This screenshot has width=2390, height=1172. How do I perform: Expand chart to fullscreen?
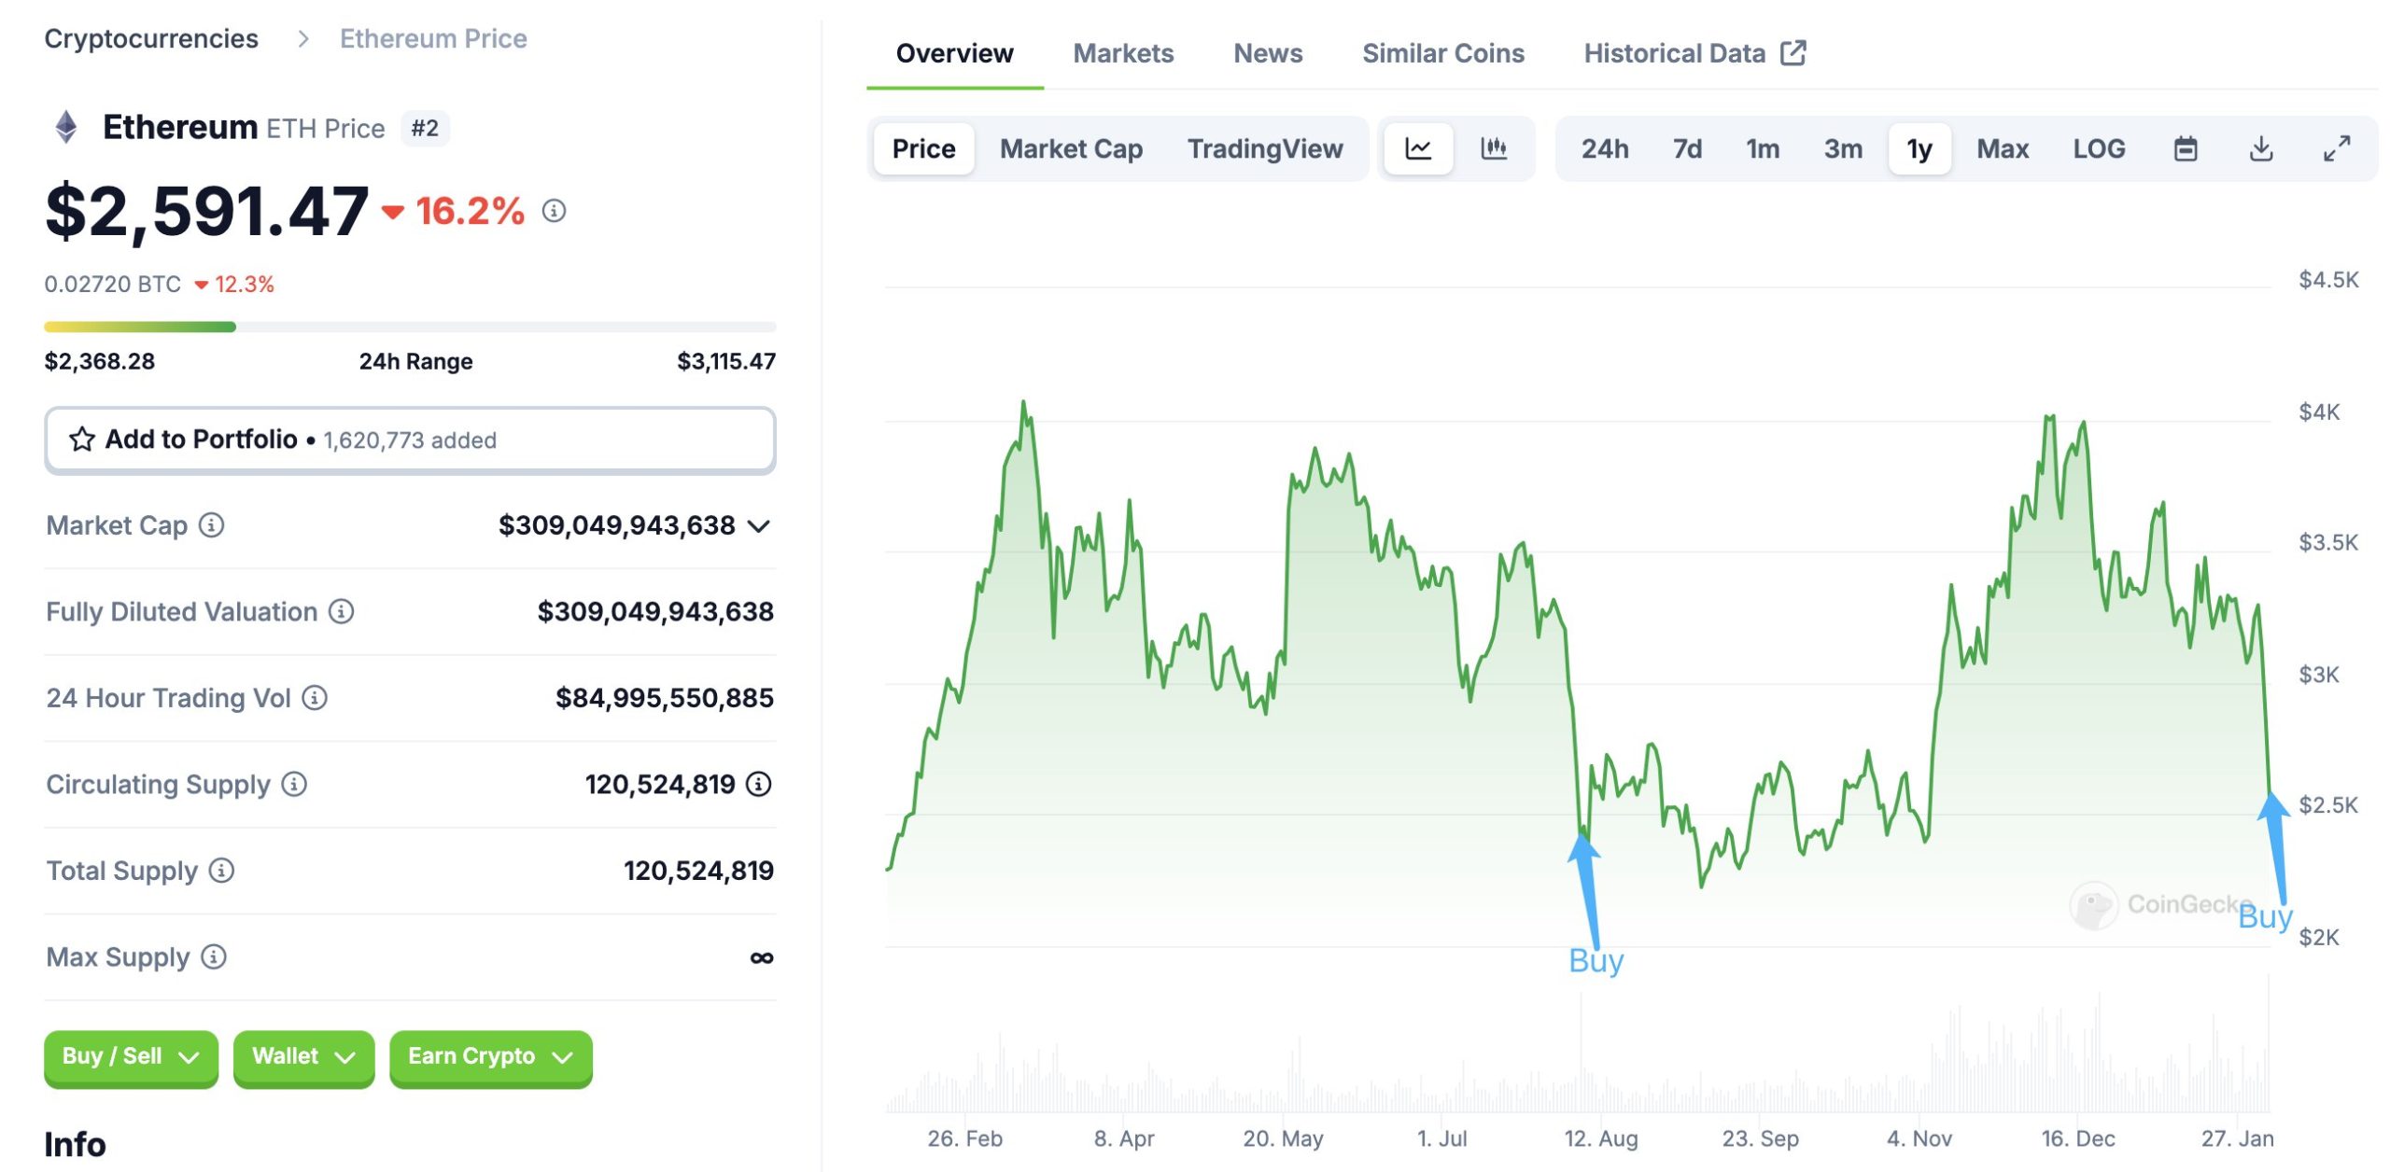(2336, 148)
